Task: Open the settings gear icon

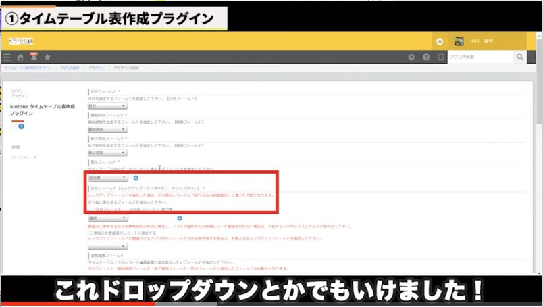Action: coord(411,57)
